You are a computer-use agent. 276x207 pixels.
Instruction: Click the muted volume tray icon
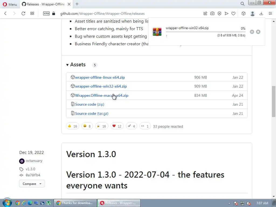249,203
